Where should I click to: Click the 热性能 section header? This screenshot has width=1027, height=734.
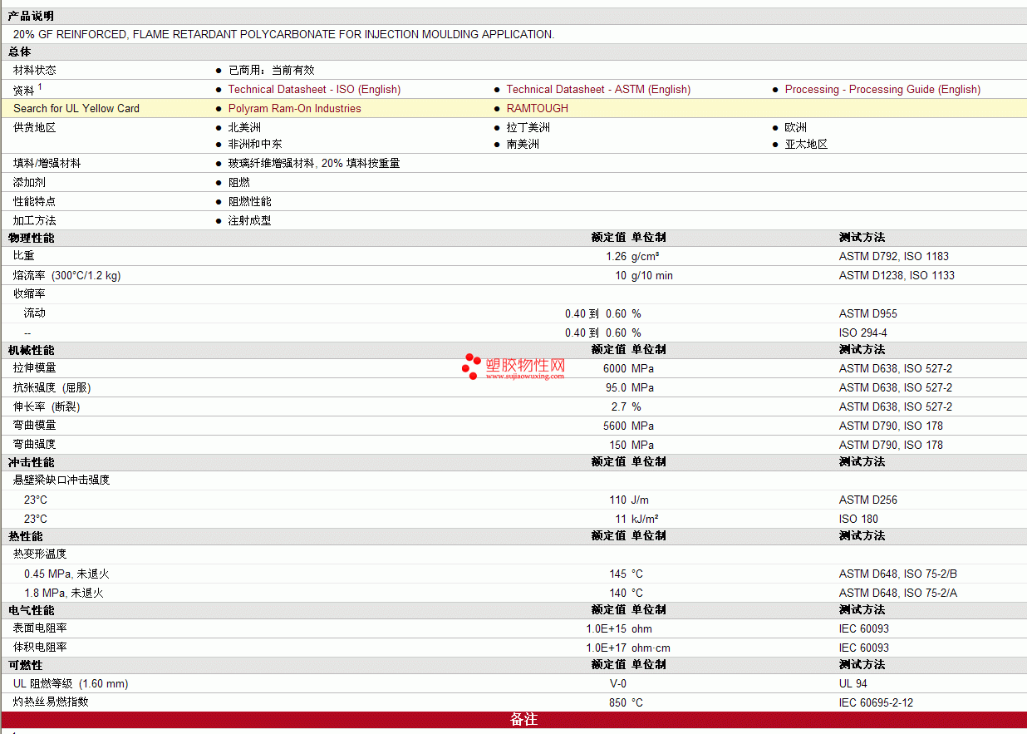point(26,536)
